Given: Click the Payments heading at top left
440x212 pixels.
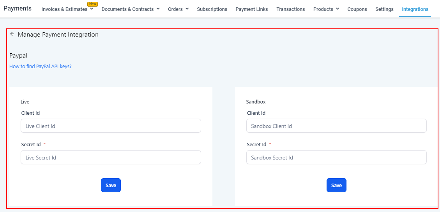Looking at the screenshot, I should point(18,8).
